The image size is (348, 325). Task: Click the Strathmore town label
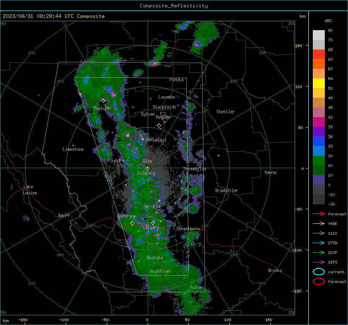[188, 229]
